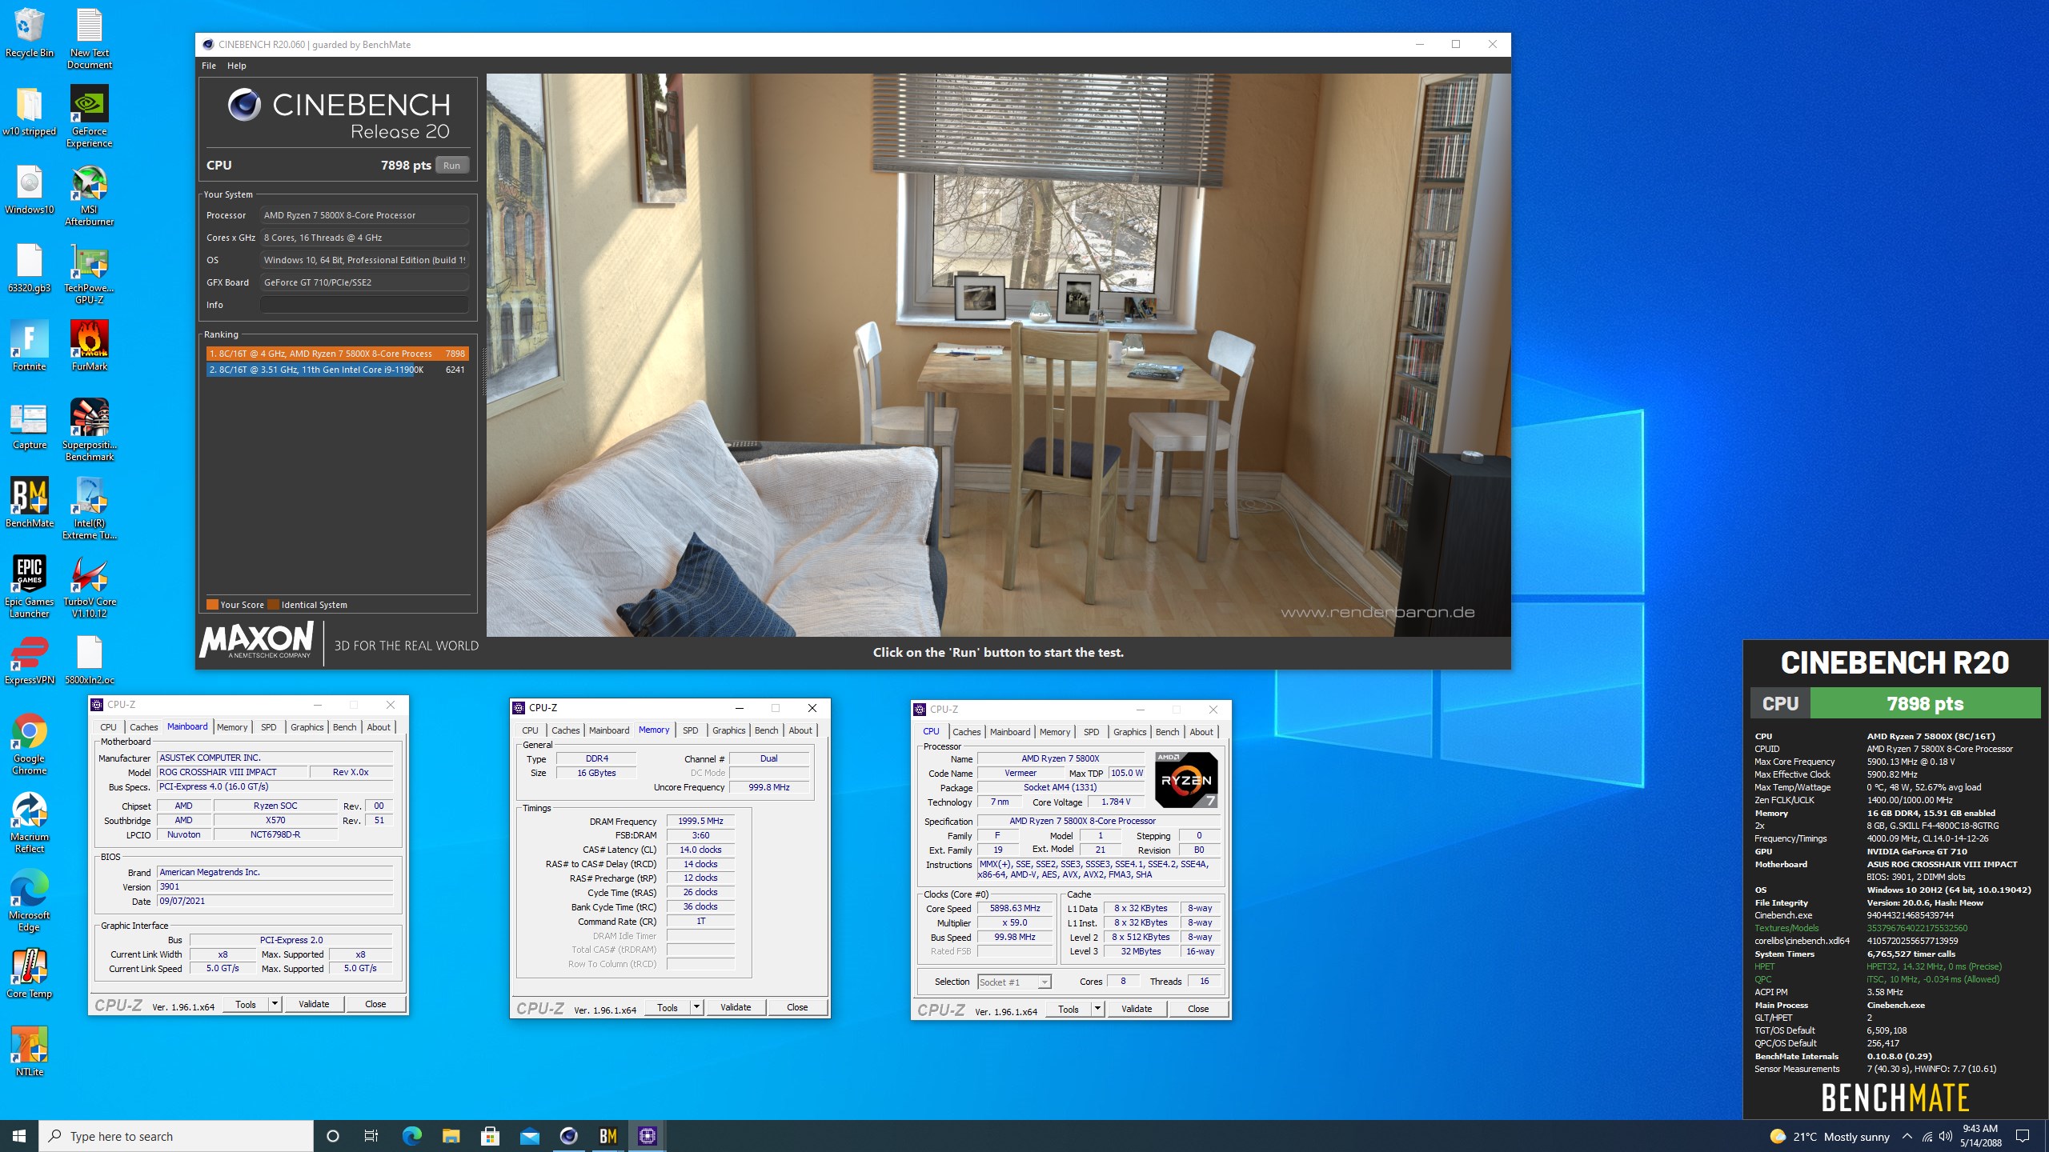Click Close button in Mainboard CPU-Z window
This screenshot has width=2049, height=1152.
coord(375,1004)
